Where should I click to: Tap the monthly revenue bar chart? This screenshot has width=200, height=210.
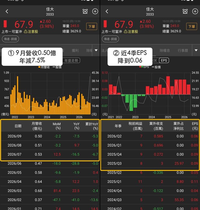click(50, 94)
